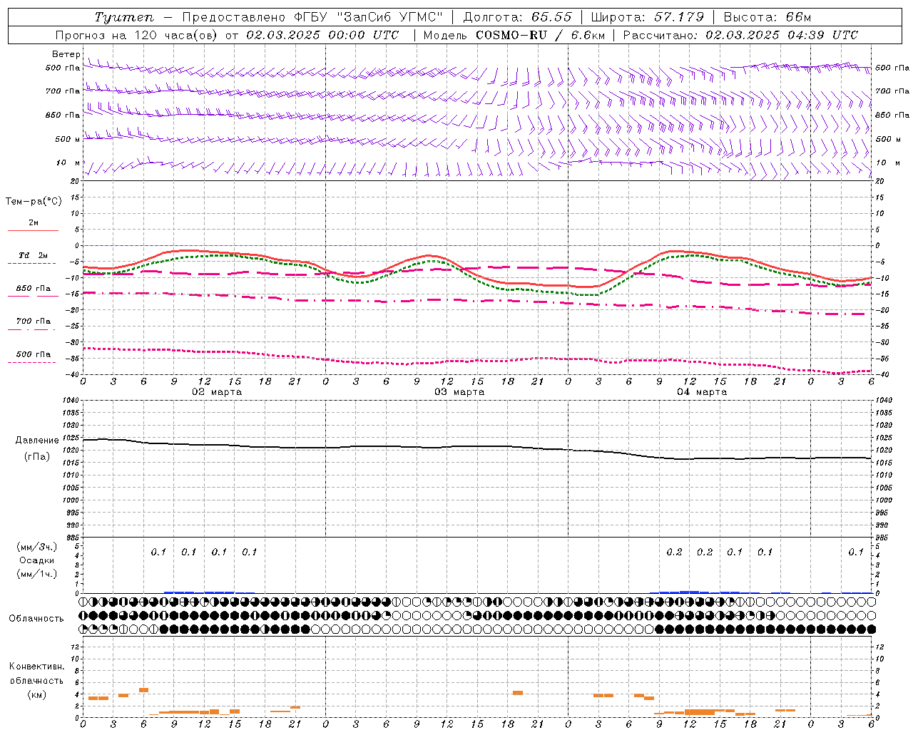Screen dimensions: 913x730
Task: Click the "(мм/3ч.)" precipitation unit label
Action: (37, 547)
